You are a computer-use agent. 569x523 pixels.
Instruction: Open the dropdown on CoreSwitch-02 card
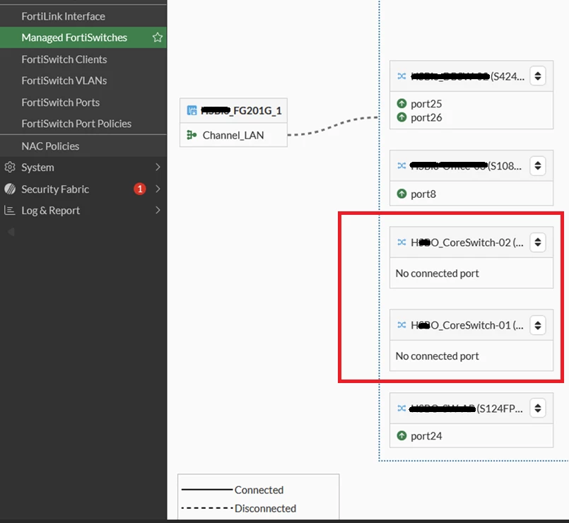538,242
